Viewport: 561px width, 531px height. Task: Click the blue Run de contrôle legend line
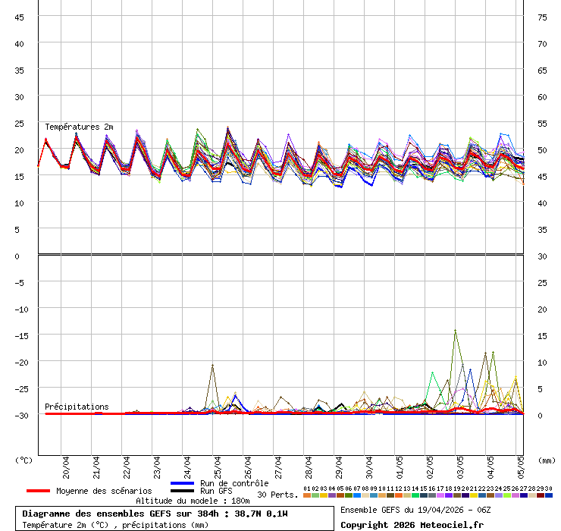pyautogui.click(x=183, y=483)
